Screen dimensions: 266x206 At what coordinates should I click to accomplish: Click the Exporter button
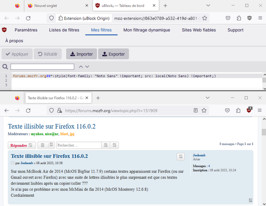[x=113, y=54]
